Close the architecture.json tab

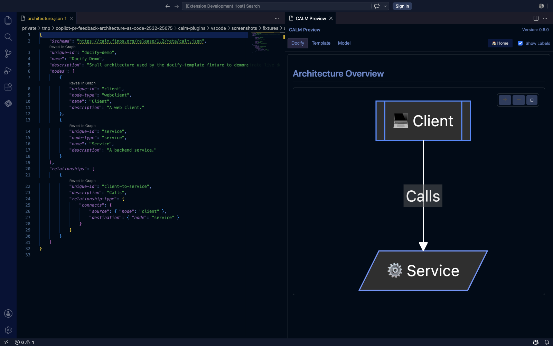(72, 18)
